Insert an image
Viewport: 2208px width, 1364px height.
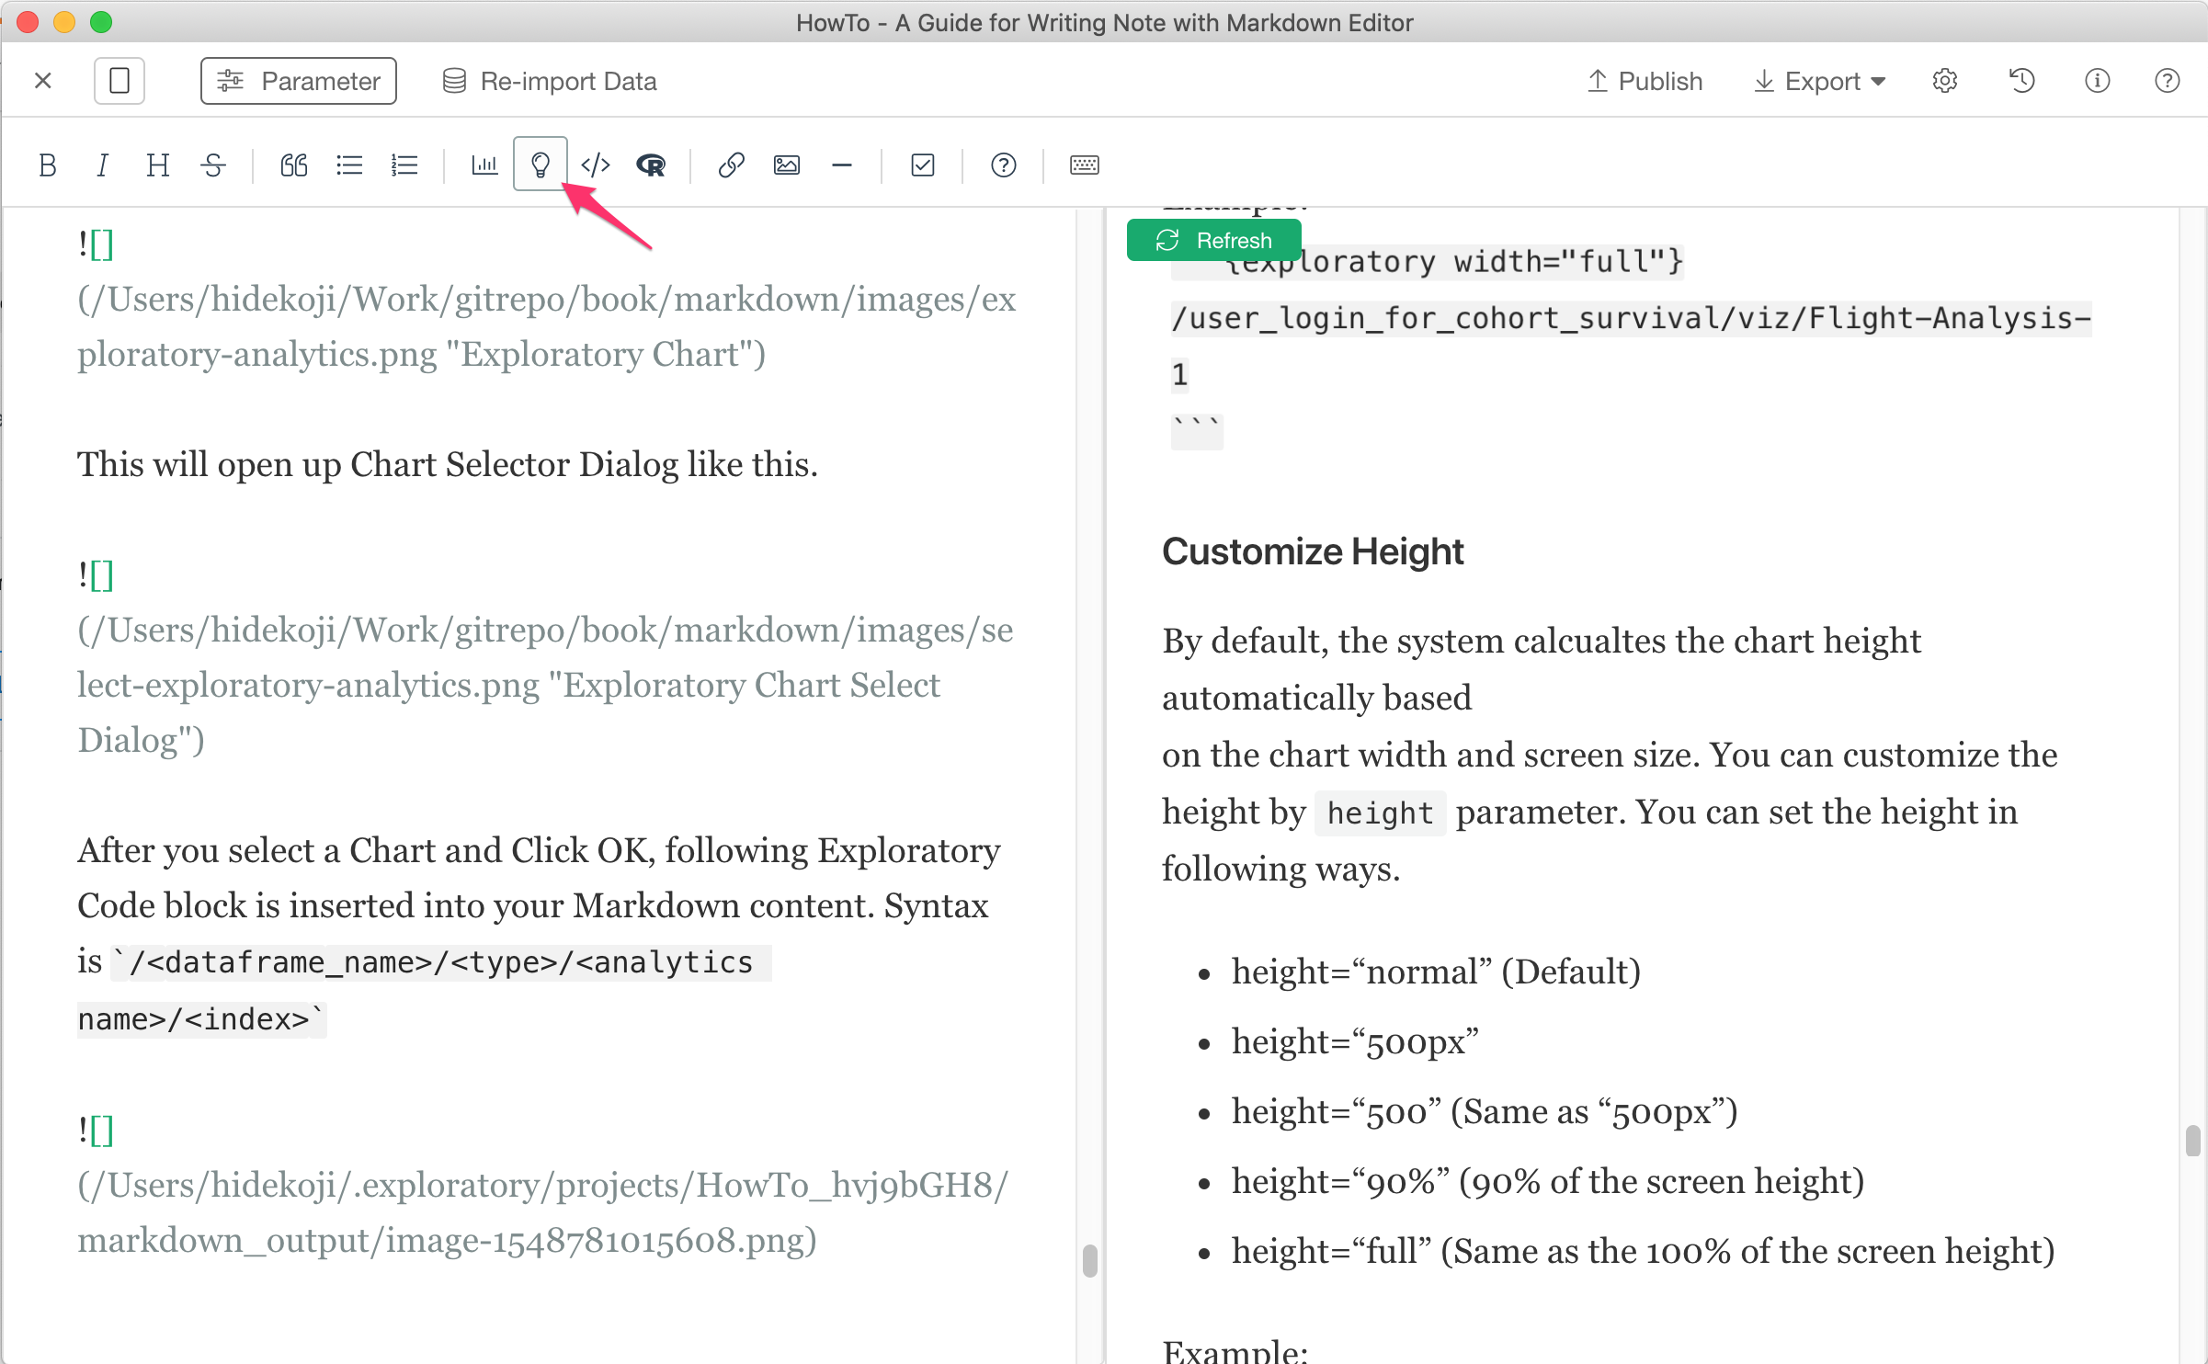tap(787, 165)
